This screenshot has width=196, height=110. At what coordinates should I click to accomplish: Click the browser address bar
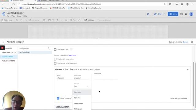click(x=91, y=4)
